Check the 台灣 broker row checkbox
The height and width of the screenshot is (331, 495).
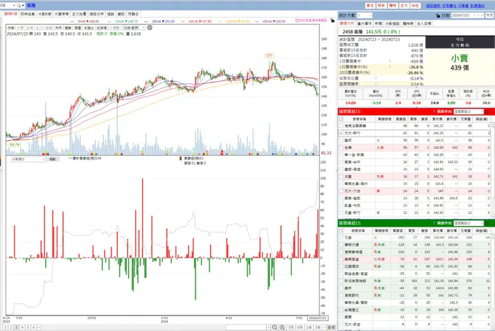point(341,148)
